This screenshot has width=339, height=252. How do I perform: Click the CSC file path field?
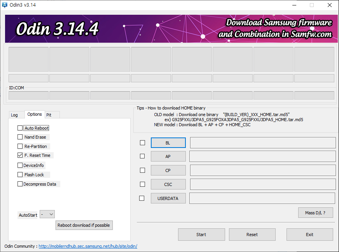point(263,184)
